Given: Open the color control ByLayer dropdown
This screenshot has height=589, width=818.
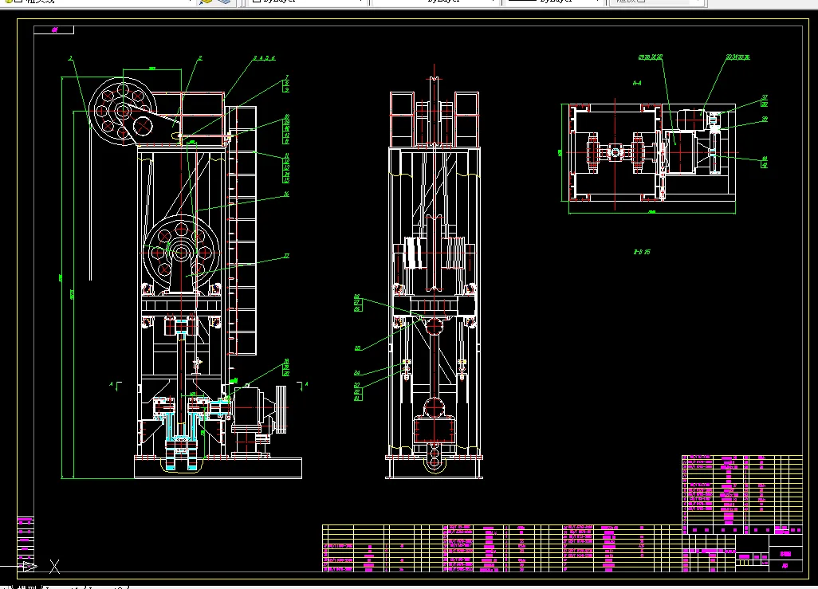Looking at the screenshot, I should coord(307,2).
